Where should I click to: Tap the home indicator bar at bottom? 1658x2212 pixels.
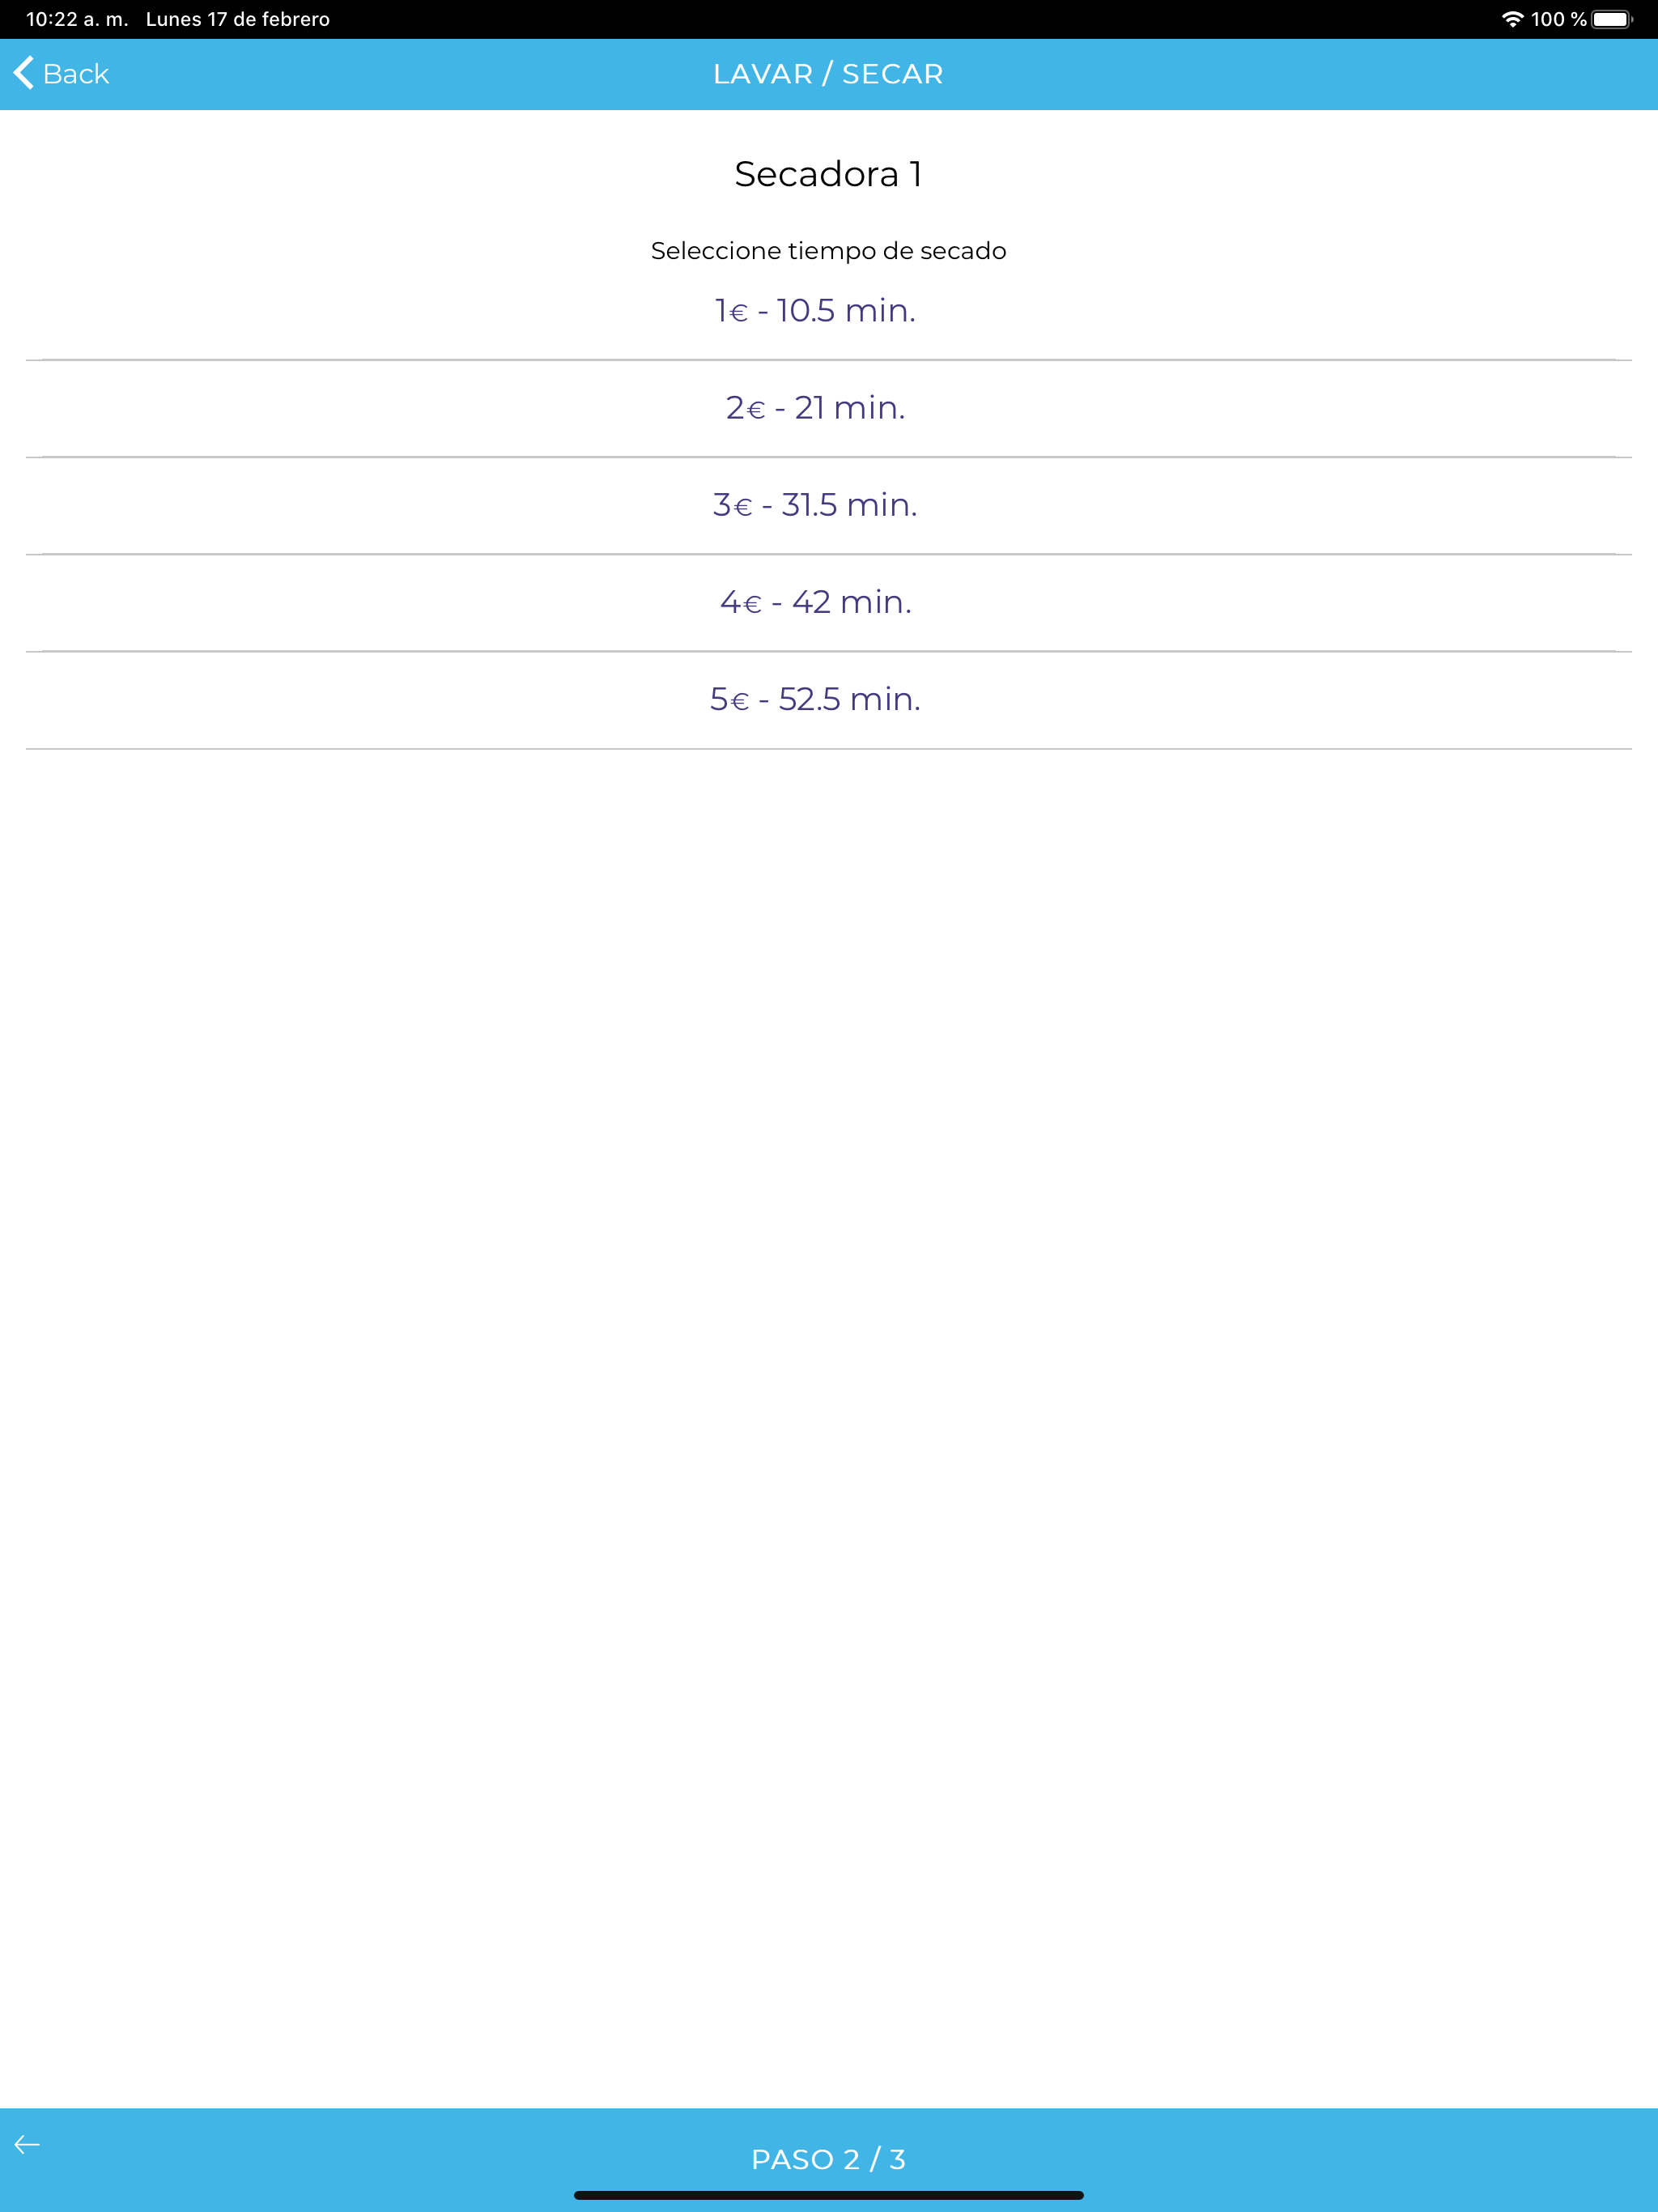[x=829, y=2195]
